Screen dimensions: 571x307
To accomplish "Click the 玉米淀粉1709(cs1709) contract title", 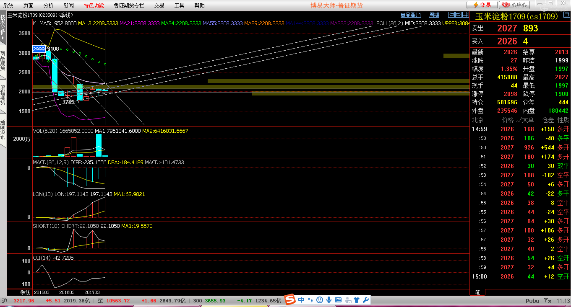I will coord(516,16).
